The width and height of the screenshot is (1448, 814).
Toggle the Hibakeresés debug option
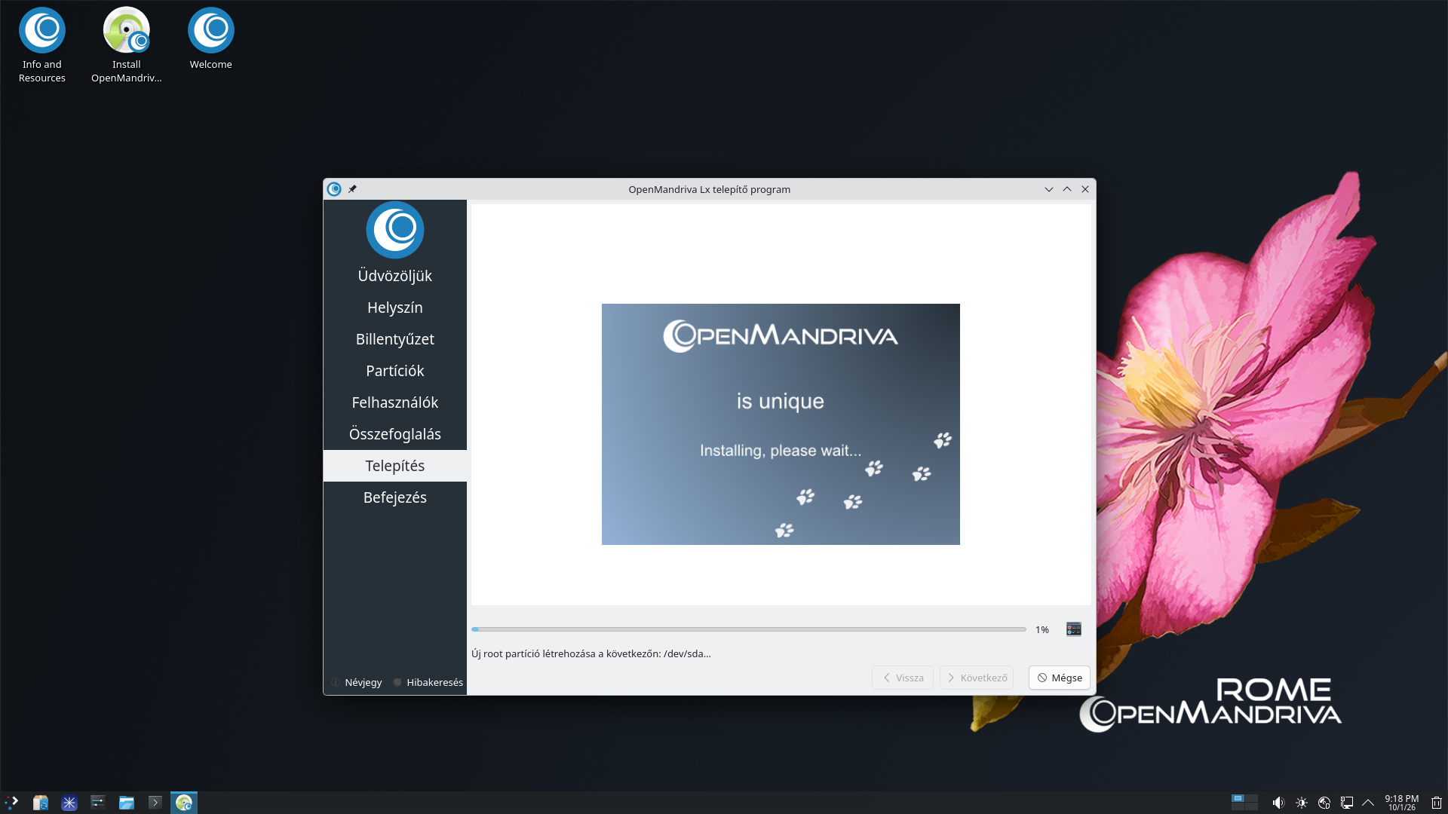click(428, 682)
